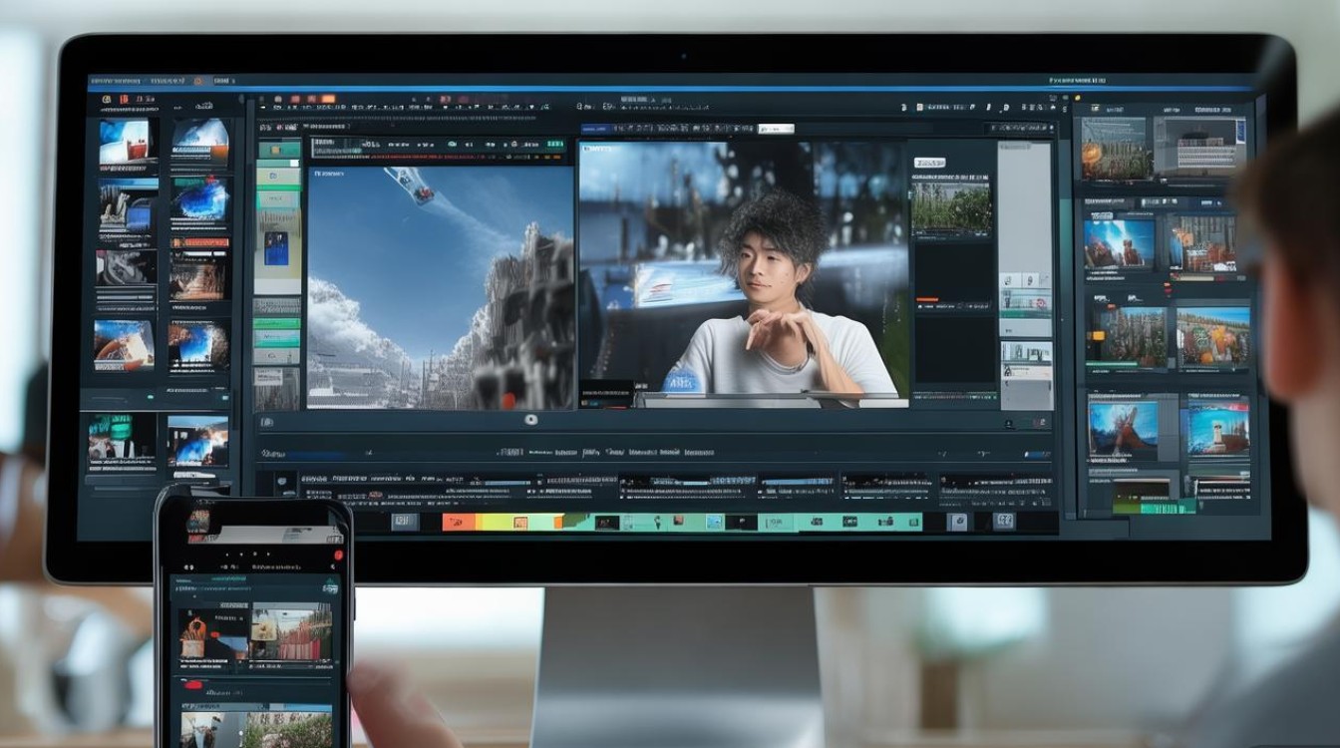Select the gray square icon left of timeline color strip
1340x748 pixels.
[x=404, y=522]
